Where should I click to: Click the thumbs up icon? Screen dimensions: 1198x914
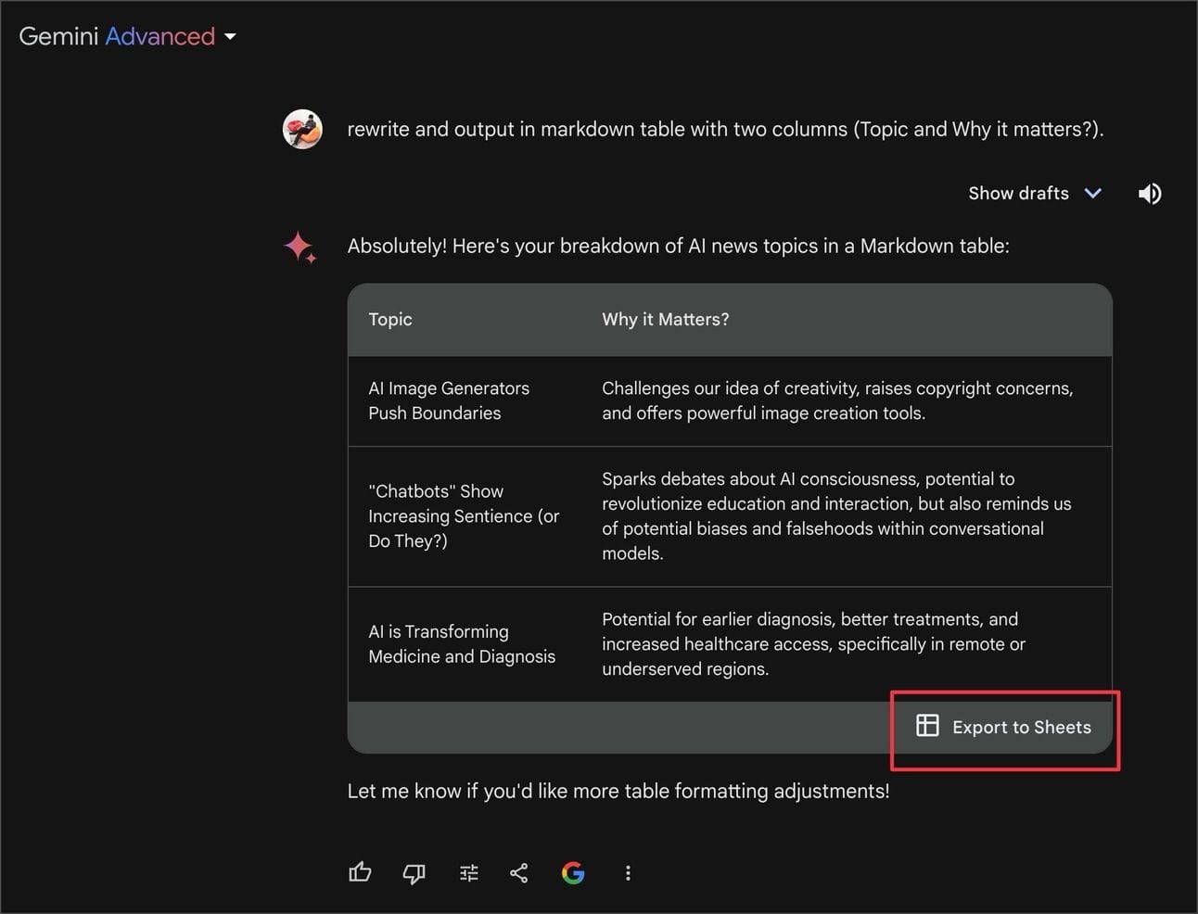(360, 872)
